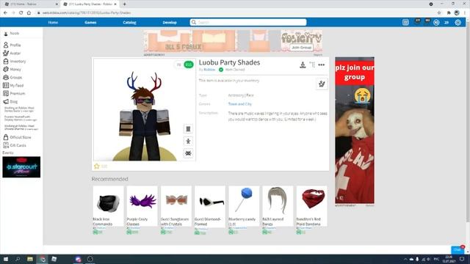Click the taskbar clock and date
Viewport: 470px width, 264px height.
coord(449,259)
